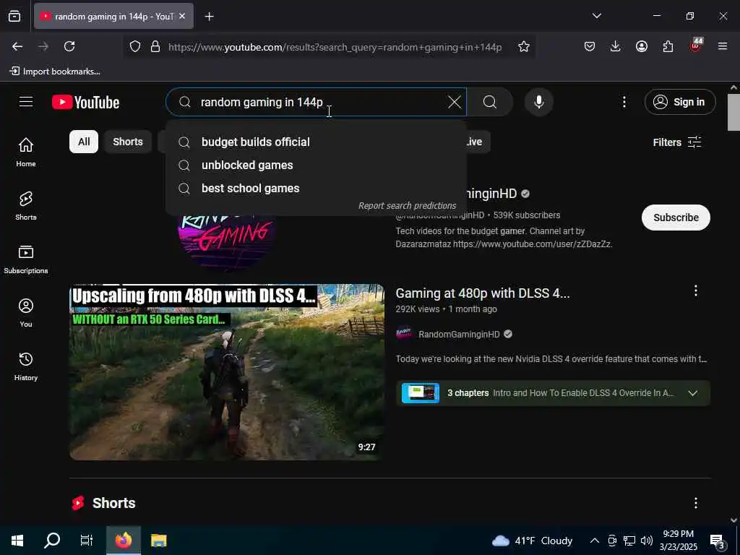The image size is (740, 555).
Task: Expand the list all tabs dropdown
Action: pos(596,16)
